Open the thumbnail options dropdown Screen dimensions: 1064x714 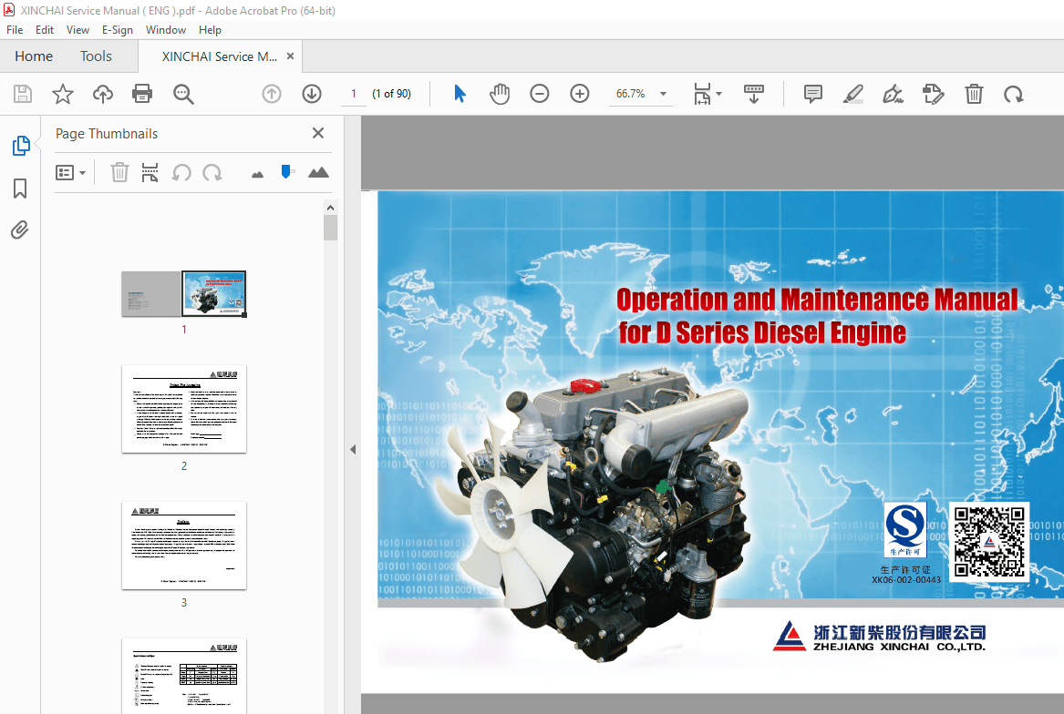[70, 172]
